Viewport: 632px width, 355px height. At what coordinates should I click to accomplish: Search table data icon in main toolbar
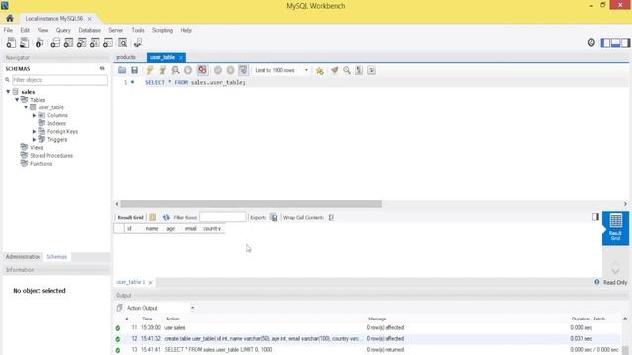pos(122,43)
